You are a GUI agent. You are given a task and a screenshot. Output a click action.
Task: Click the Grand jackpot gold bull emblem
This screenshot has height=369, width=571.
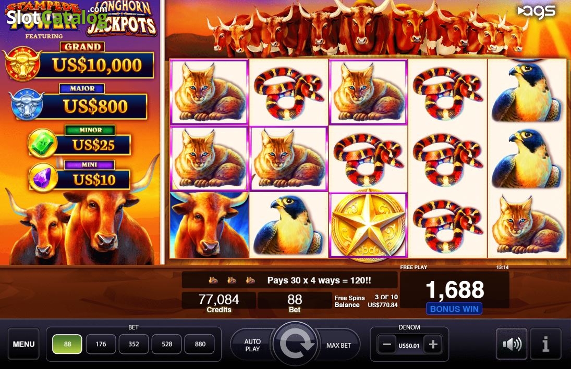point(22,63)
